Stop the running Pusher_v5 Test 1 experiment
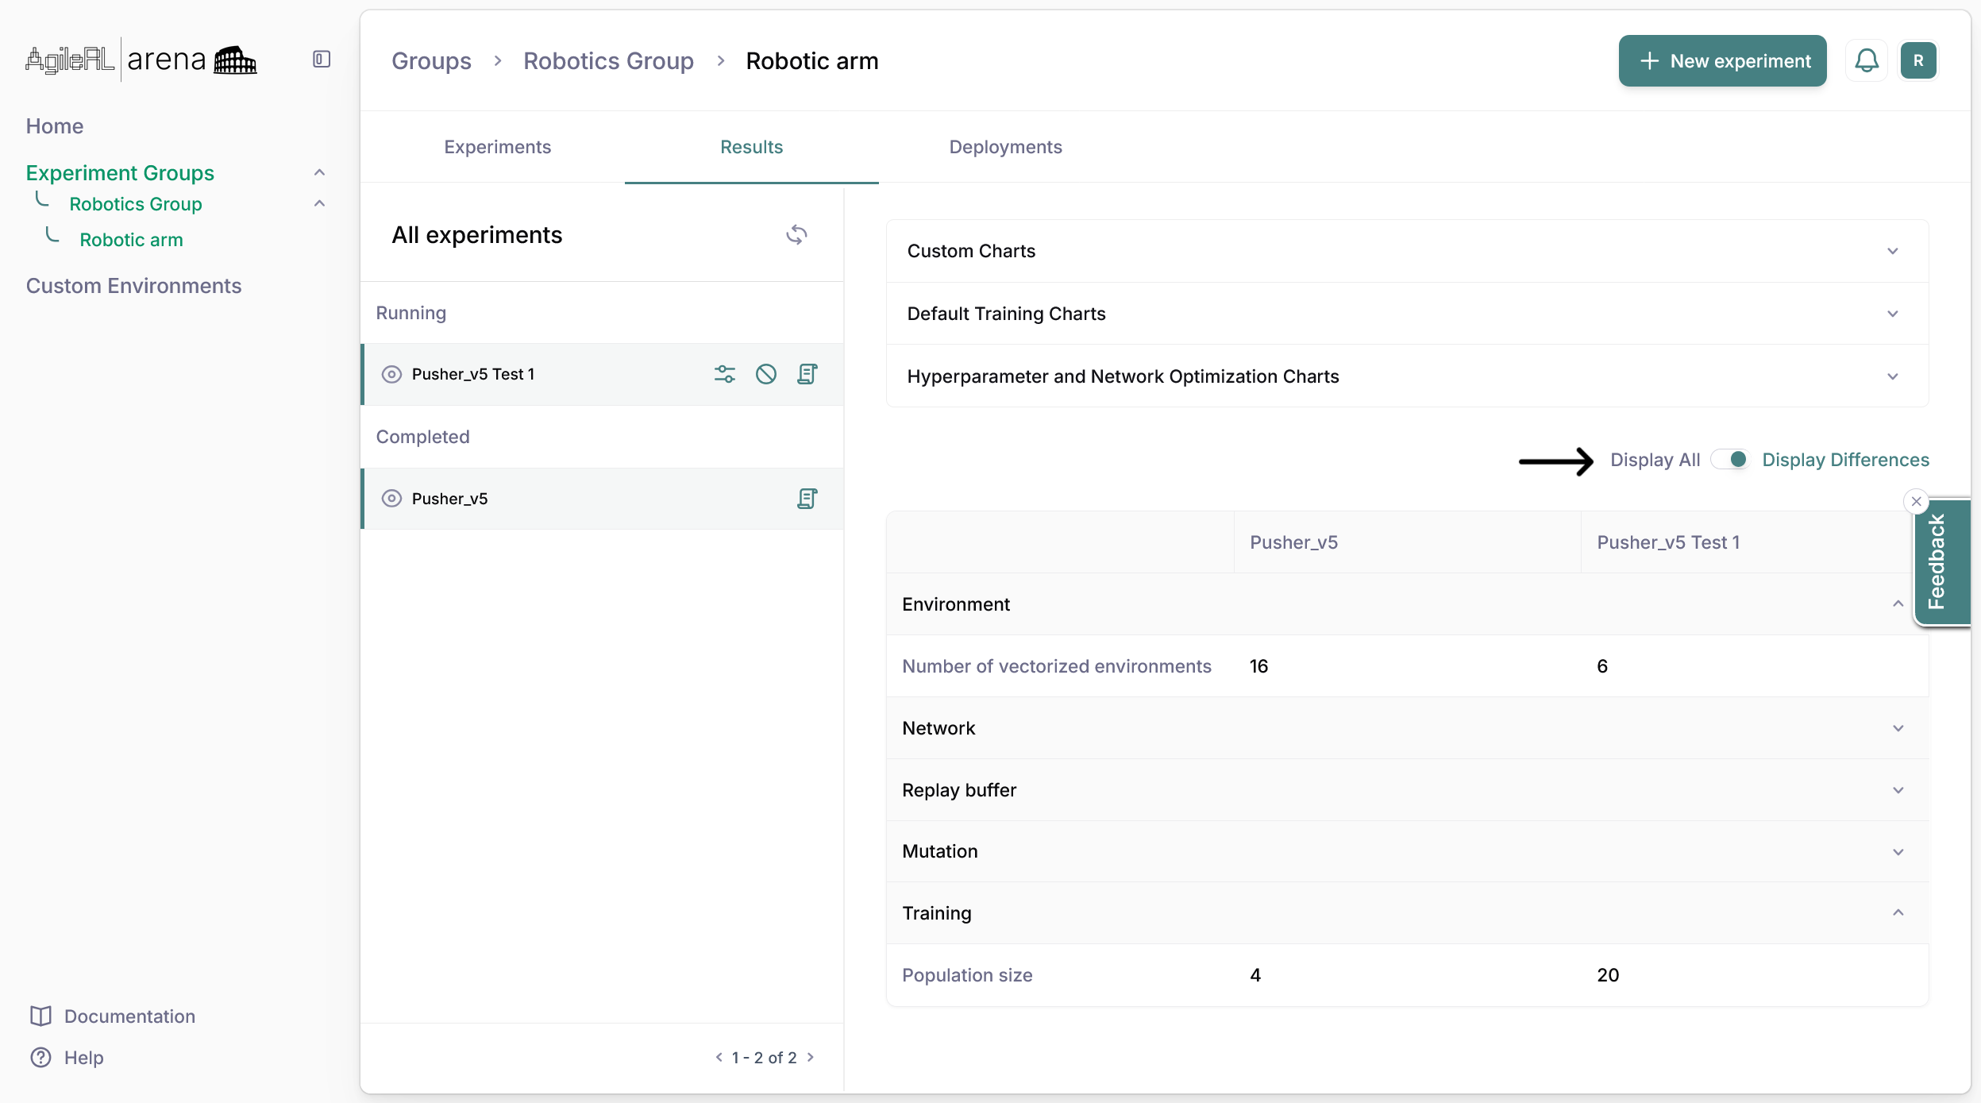The height and width of the screenshot is (1103, 1981). click(x=765, y=374)
